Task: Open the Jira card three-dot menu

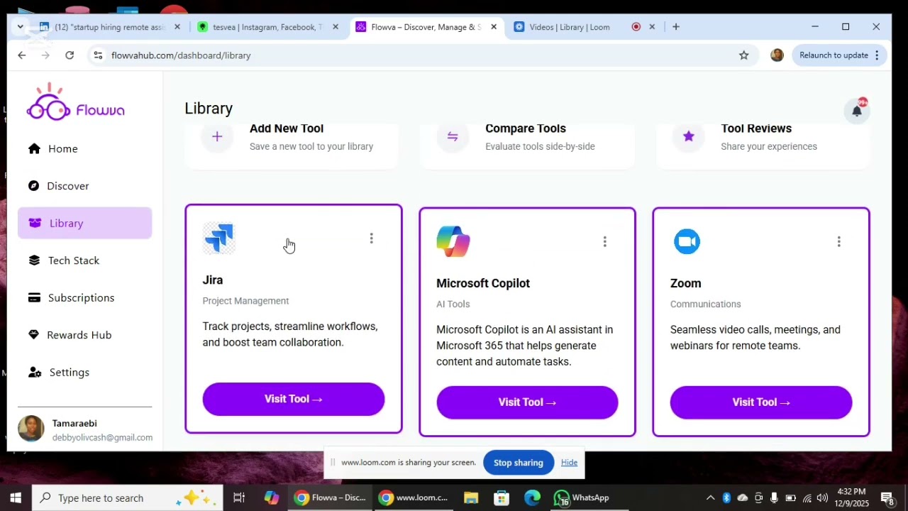Action: tap(371, 238)
